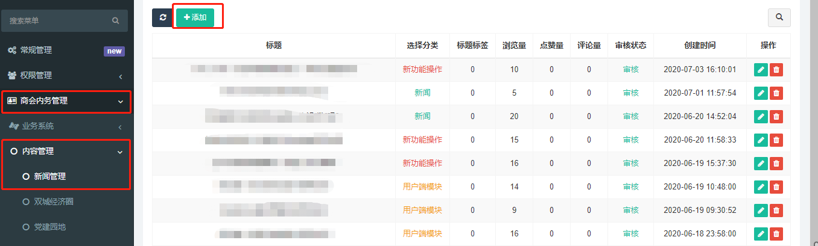Edit the row created 2020-07-03 16:10:01
The width and height of the screenshot is (818, 246).
point(761,70)
